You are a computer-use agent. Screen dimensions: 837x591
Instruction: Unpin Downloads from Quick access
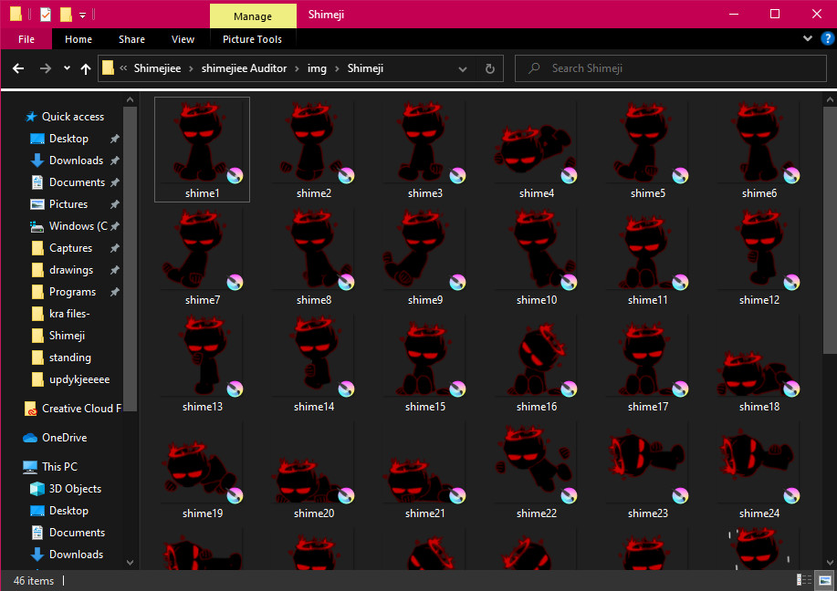(114, 160)
